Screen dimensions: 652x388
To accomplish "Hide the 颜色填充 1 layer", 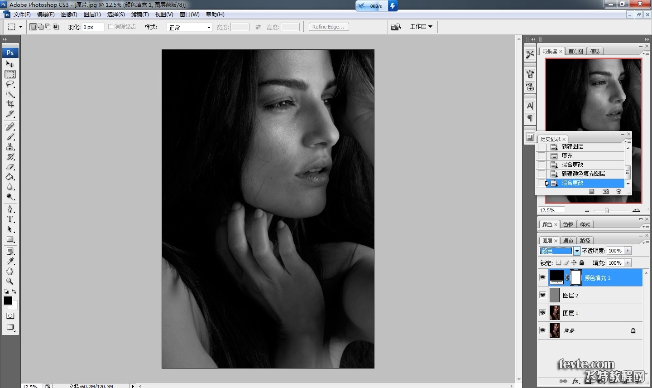I will [x=542, y=277].
